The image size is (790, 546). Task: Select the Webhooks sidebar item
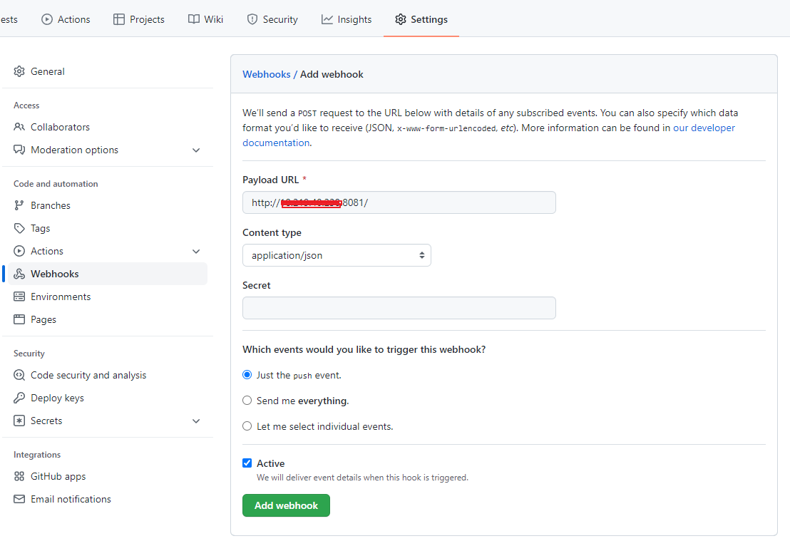108,274
